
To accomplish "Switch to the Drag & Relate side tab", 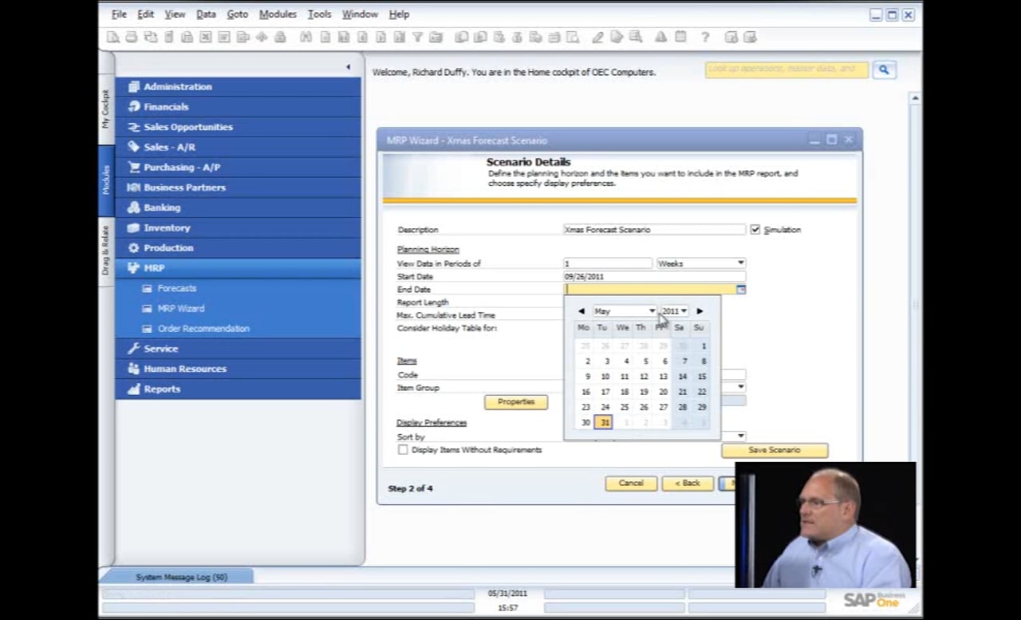I will (x=105, y=250).
